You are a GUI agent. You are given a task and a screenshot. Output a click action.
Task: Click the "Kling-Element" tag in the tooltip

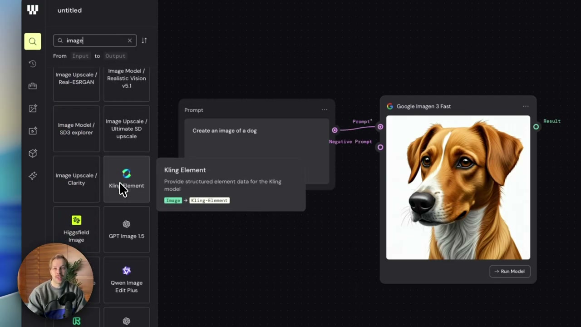tap(209, 200)
